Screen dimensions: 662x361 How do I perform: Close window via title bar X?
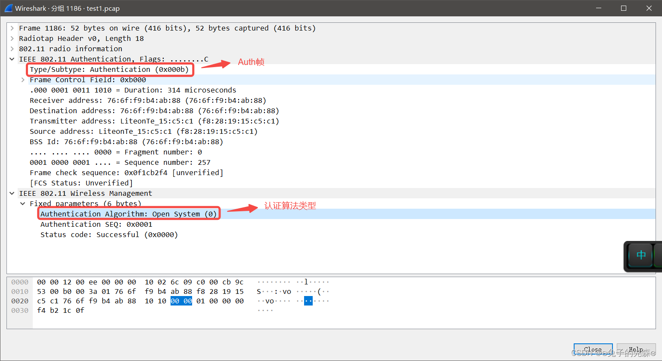649,8
